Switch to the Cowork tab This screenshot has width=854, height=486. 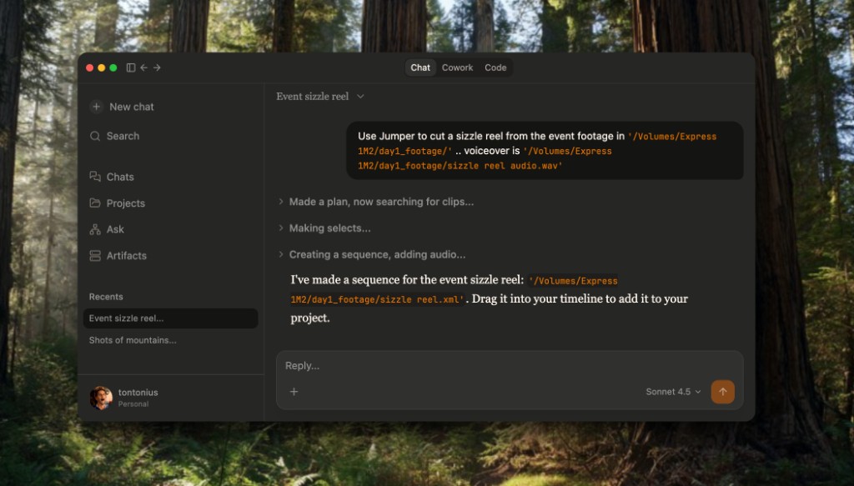click(x=457, y=68)
